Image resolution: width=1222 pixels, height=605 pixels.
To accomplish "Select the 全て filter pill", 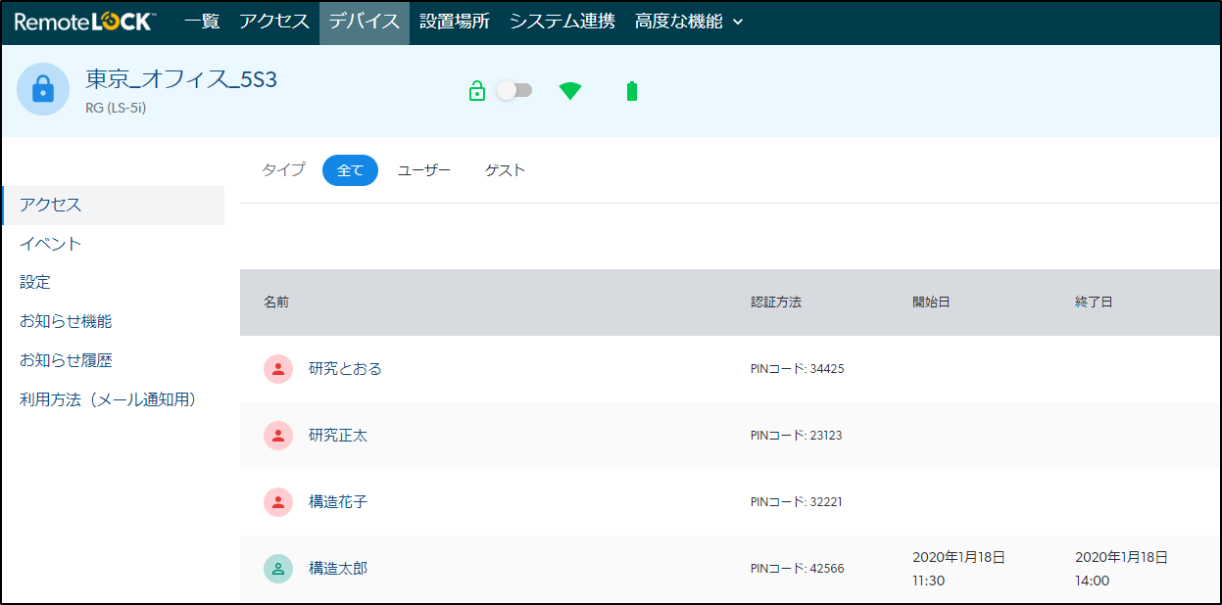I will tap(350, 169).
